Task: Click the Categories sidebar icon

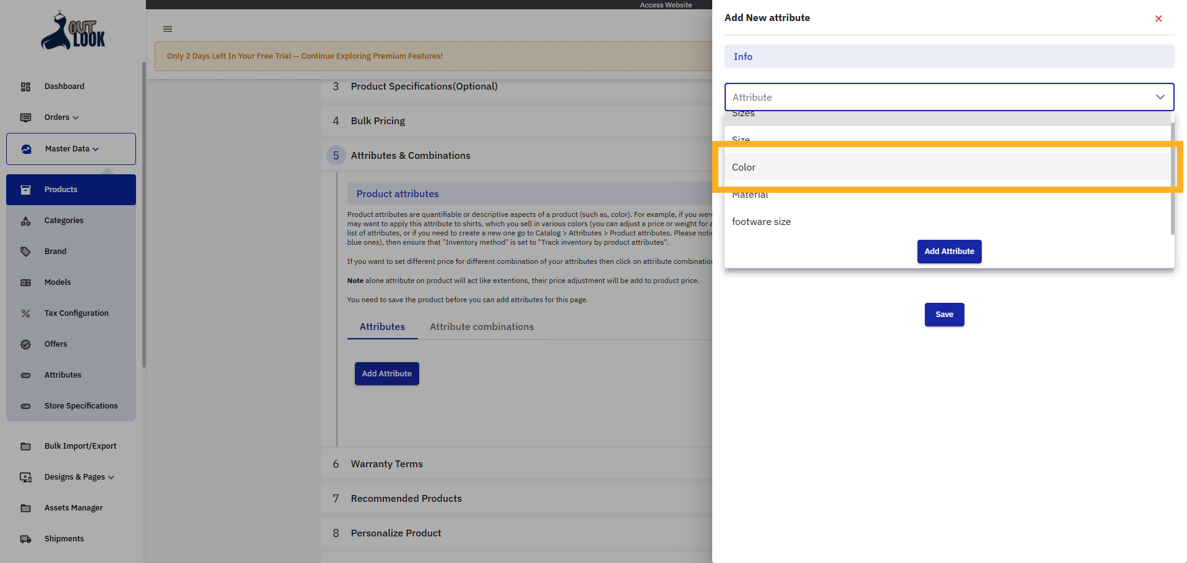Action: click(25, 221)
